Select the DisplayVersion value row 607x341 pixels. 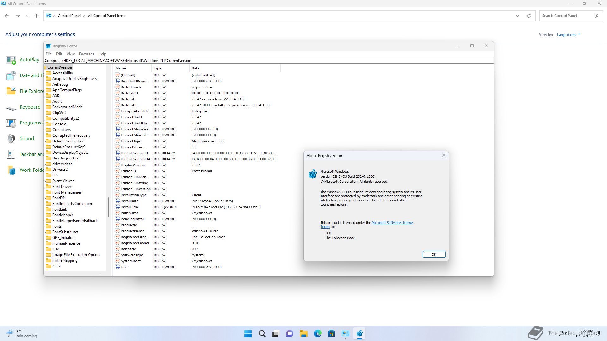tap(197, 165)
